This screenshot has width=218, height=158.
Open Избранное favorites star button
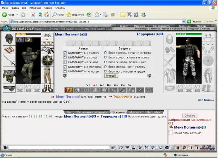[75, 14]
